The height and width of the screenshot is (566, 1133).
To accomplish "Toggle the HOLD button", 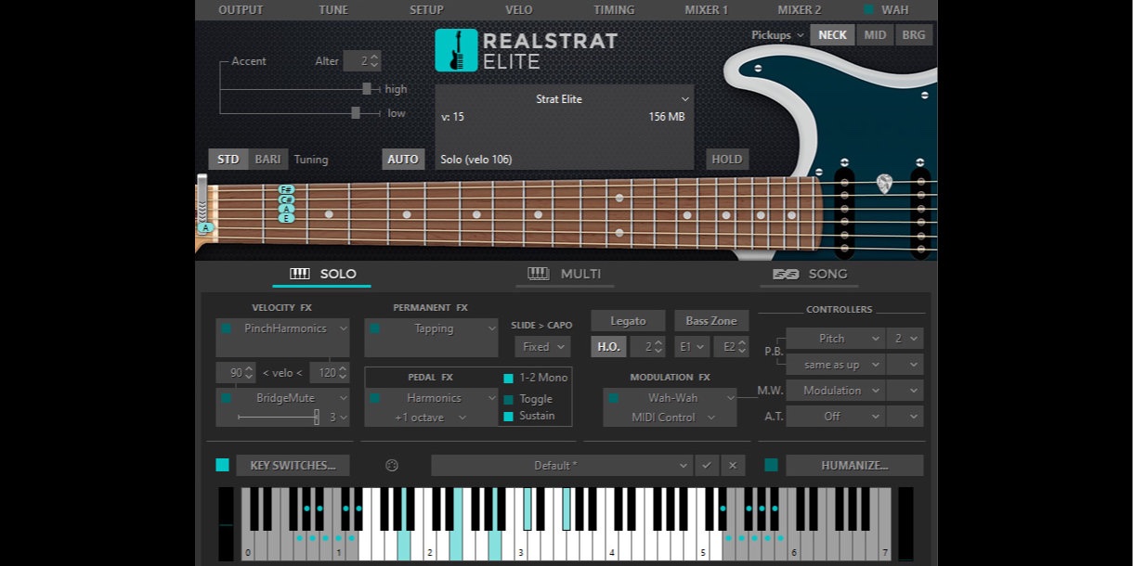I will click(726, 159).
